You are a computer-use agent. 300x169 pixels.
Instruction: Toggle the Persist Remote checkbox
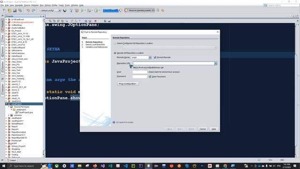155,57
